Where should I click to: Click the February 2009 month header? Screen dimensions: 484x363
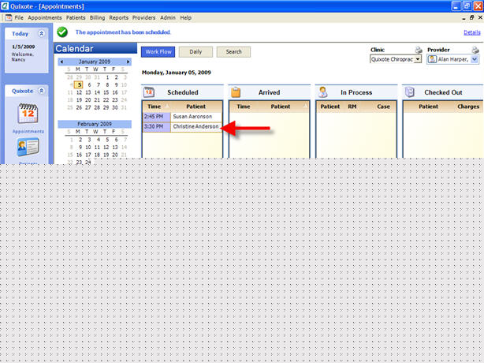click(x=95, y=124)
